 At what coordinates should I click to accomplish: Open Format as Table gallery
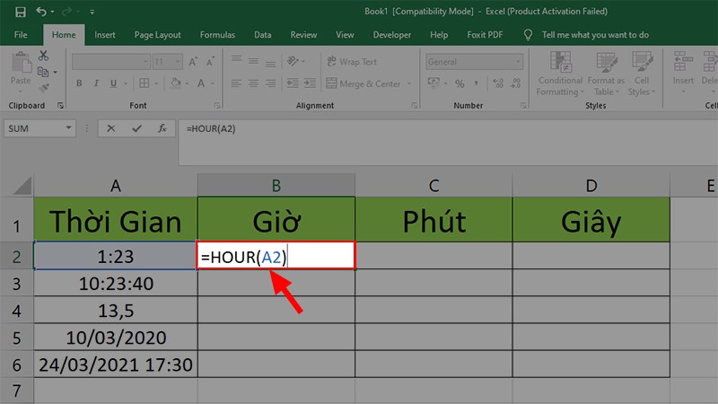(x=607, y=74)
